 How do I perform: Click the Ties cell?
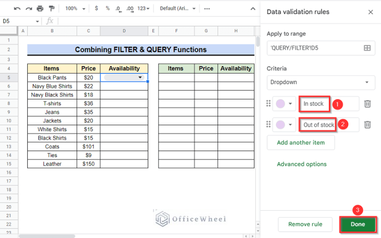coord(52,156)
